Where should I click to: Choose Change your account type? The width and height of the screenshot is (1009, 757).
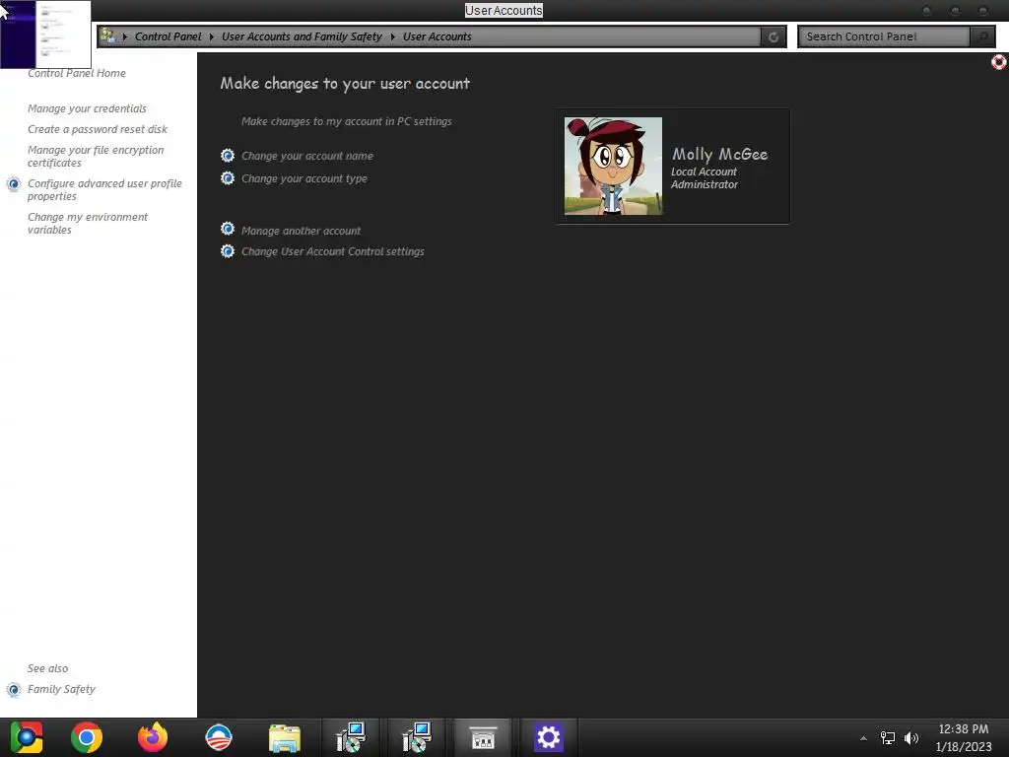(x=304, y=178)
